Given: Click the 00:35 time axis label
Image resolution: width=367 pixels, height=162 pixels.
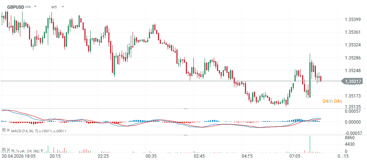Looking at the screenshot, I should pos(151,157).
